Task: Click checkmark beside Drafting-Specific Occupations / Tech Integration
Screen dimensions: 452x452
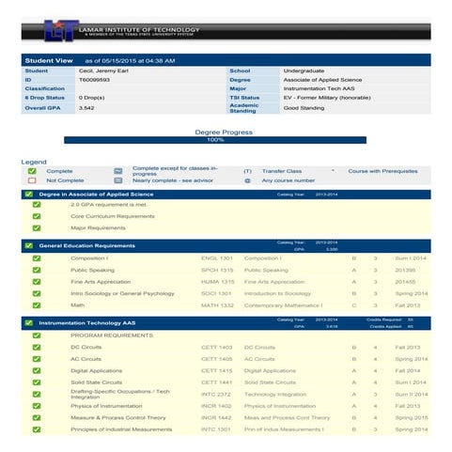Action: tap(37, 394)
